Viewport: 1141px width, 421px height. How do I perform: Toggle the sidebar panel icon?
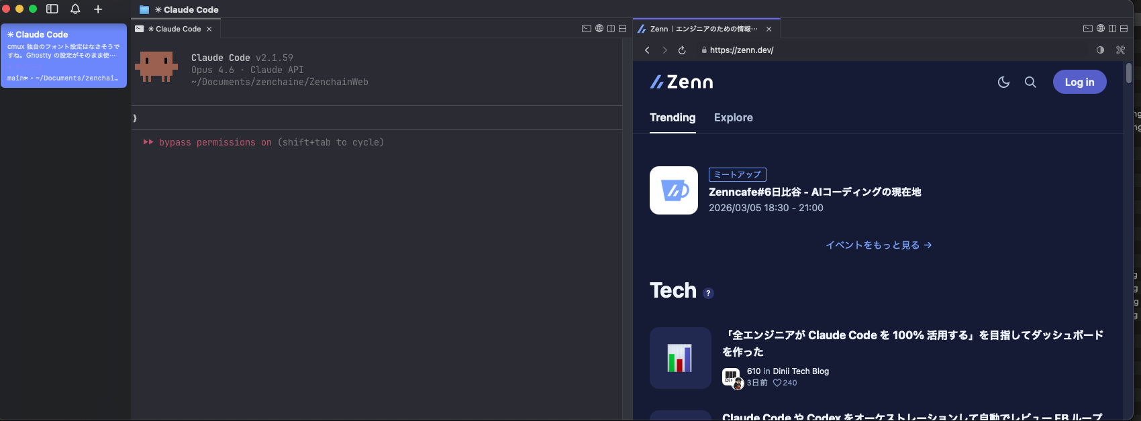[x=52, y=9]
